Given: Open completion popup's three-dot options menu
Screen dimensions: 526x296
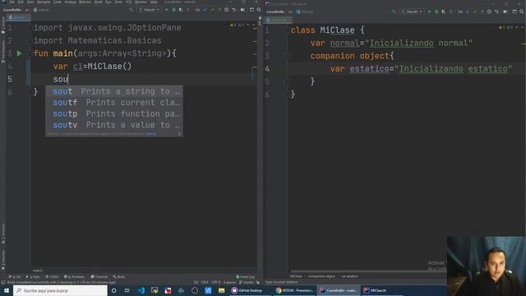Looking at the screenshot, I should pyautogui.click(x=179, y=133).
